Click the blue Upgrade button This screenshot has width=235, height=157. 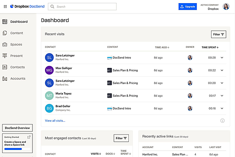[x=188, y=7]
